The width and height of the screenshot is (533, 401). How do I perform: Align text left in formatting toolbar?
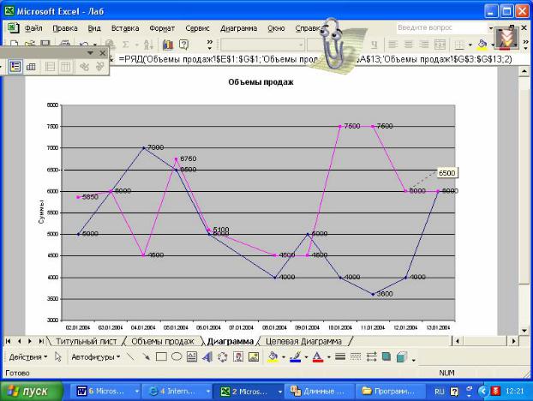point(393,45)
